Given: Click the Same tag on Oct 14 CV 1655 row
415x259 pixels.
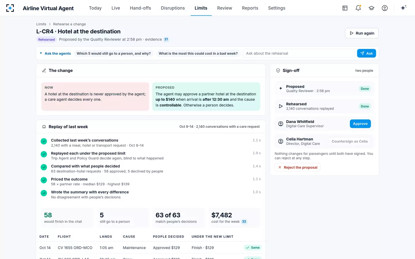Looking at the screenshot, I should coord(253,247).
